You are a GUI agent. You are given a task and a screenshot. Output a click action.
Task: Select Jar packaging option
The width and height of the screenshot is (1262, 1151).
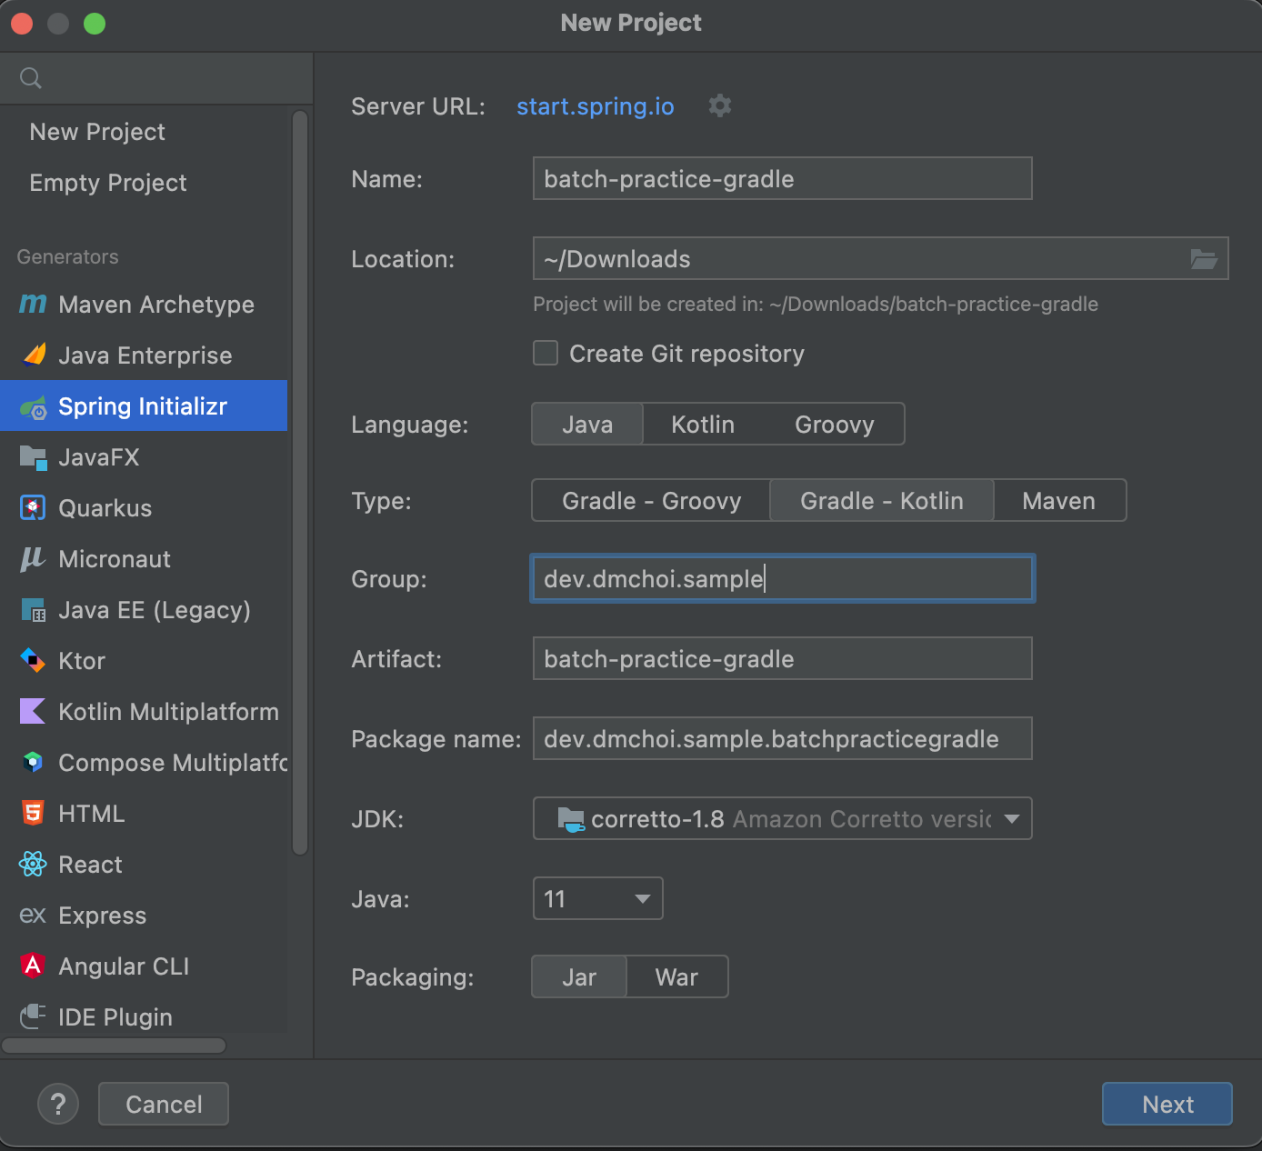point(579,977)
